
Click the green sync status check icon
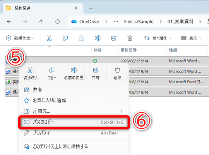click(95, 61)
